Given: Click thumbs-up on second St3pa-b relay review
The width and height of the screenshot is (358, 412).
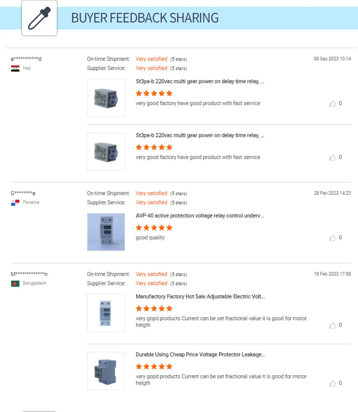Looking at the screenshot, I should [x=333, y=157].
